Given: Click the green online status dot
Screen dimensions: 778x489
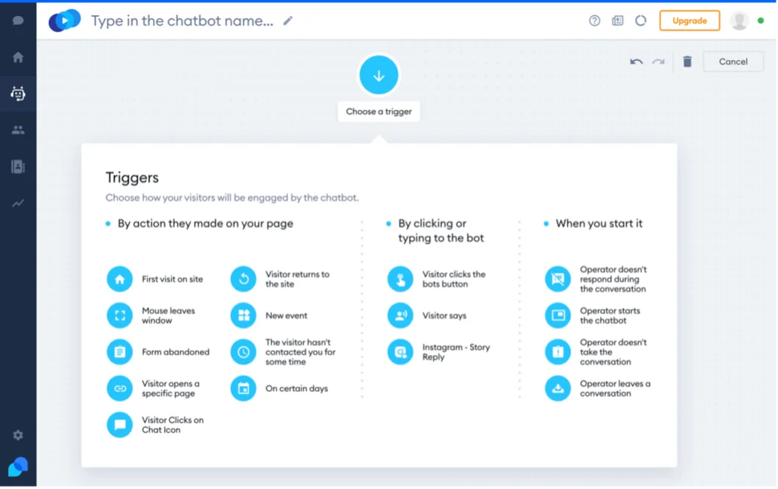Looking at the screenshot, I should (x=761, y=21).
